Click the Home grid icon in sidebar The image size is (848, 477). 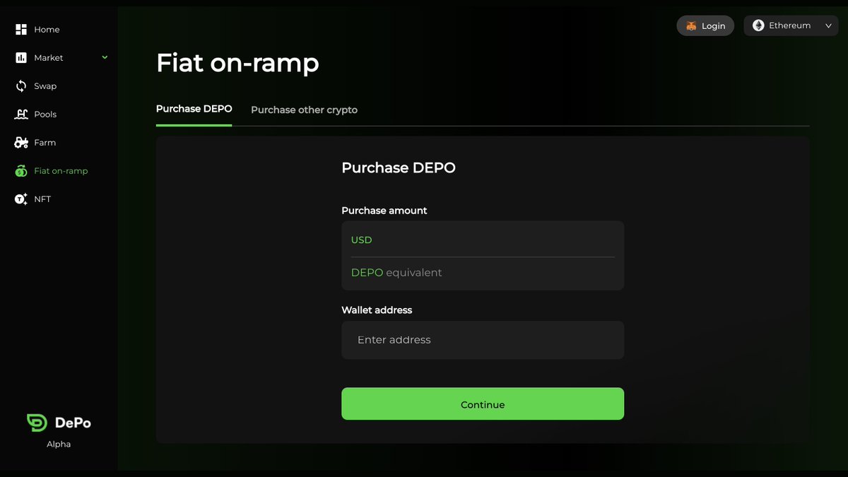coord(21,30)
